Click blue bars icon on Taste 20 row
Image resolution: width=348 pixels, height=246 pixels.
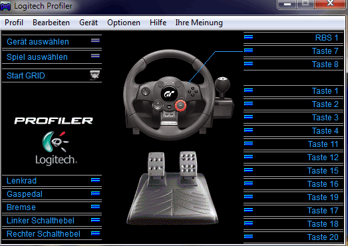click(249, 237)
